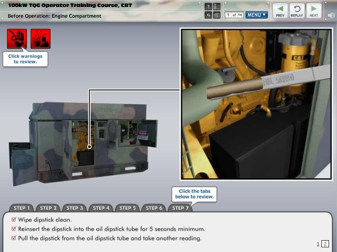This screenshot has height=252, width=337.
Task: Click the electrical shock hand warning icon
Action: [17, 39]
